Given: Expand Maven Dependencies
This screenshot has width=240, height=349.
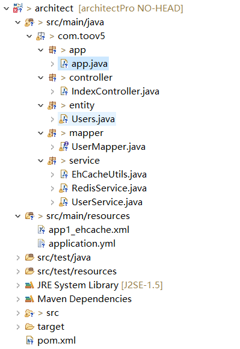Looking at the screenshot, I should click(x=18, y=299).
